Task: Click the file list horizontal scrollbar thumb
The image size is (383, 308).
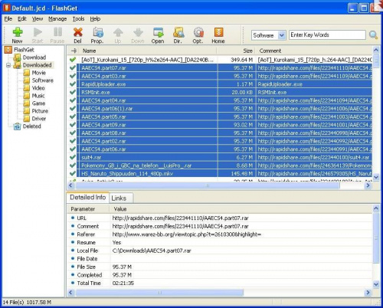Action: (x=208, y=185)
